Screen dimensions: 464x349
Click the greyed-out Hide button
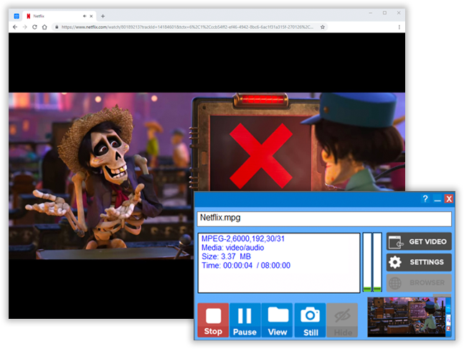(x=342, y=320)
